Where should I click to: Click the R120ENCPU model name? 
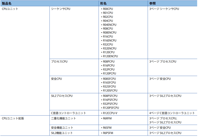point(110,56)
